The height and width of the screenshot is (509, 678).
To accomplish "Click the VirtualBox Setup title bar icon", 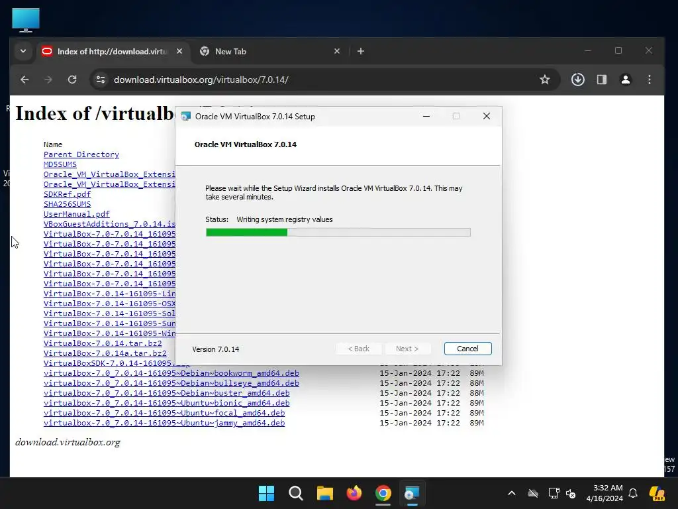I will pyautogui.click(x=186, y=117).
